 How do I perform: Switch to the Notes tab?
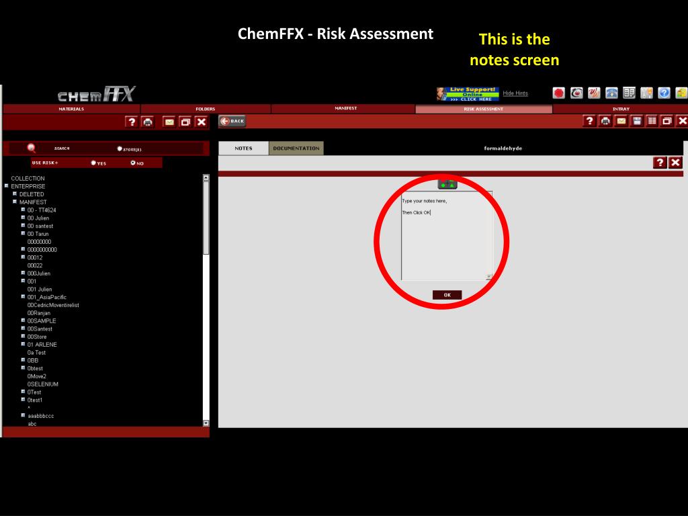[243, 148]
